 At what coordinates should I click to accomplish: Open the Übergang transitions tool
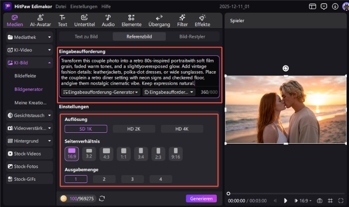coord(159,21)
